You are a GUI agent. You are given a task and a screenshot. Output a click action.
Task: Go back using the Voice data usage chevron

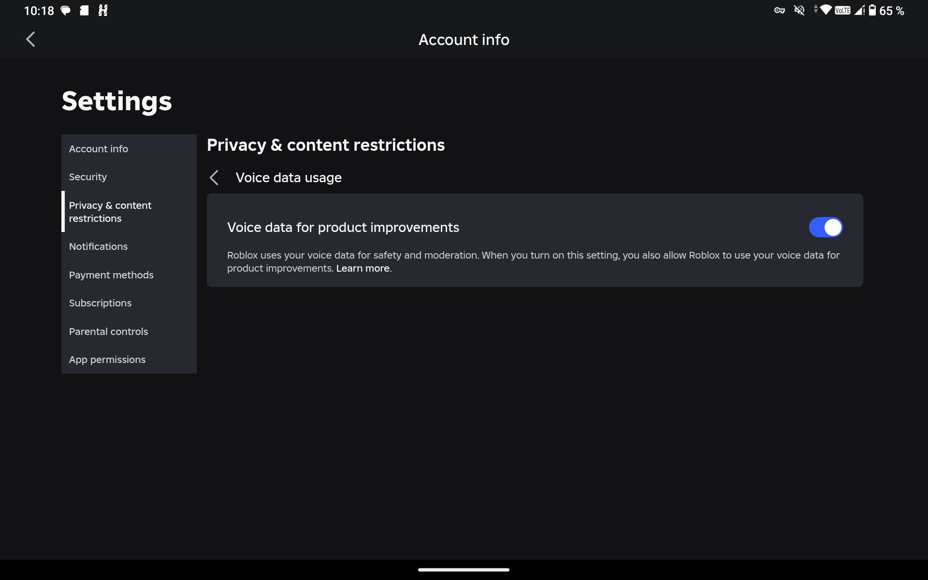[x=214, y=177]
